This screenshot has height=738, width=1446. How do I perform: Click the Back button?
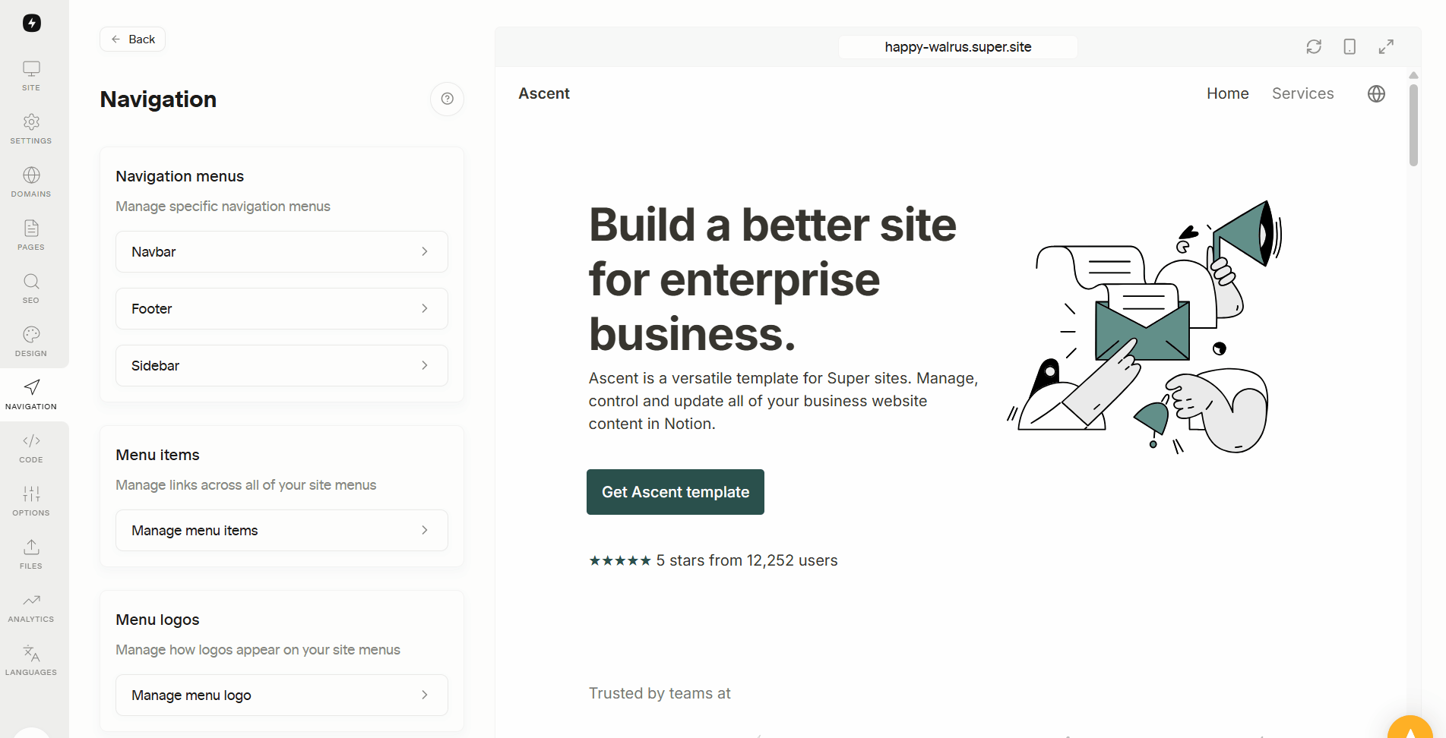point(133,39)
